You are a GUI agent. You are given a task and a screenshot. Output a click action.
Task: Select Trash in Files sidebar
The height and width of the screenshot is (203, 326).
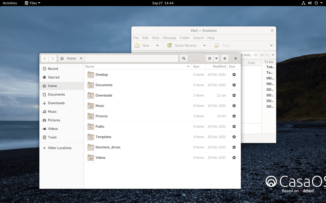(62, 137)
